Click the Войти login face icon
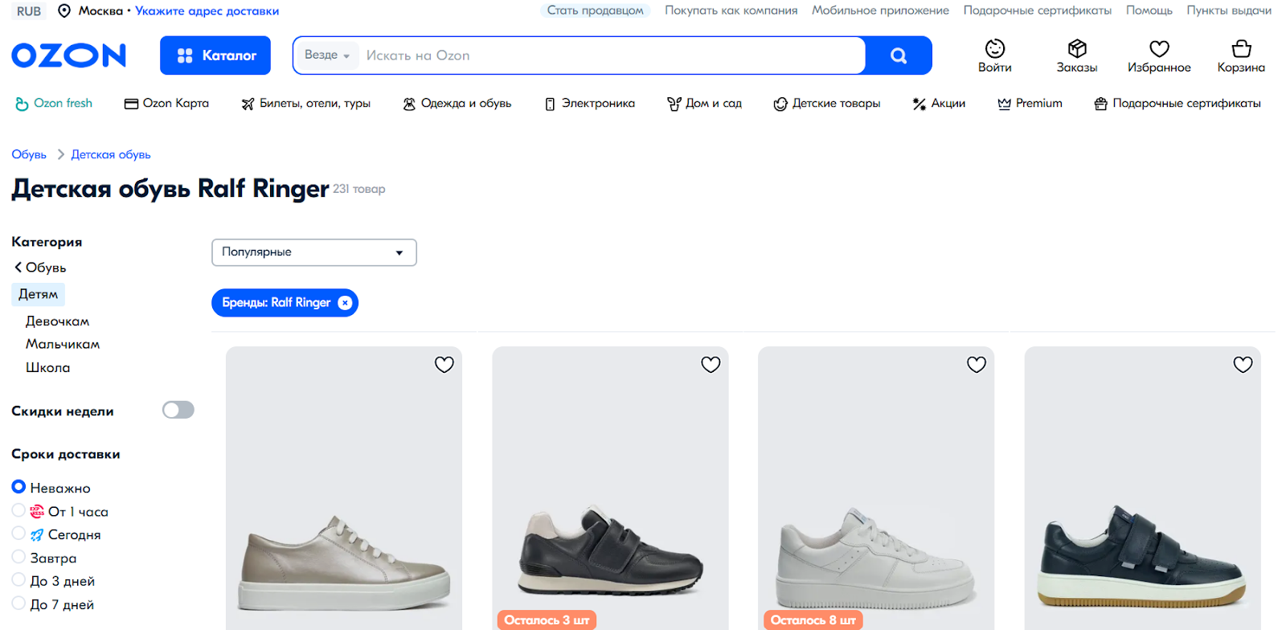This screenshot has height=630, width=1286. coord(995,50)
